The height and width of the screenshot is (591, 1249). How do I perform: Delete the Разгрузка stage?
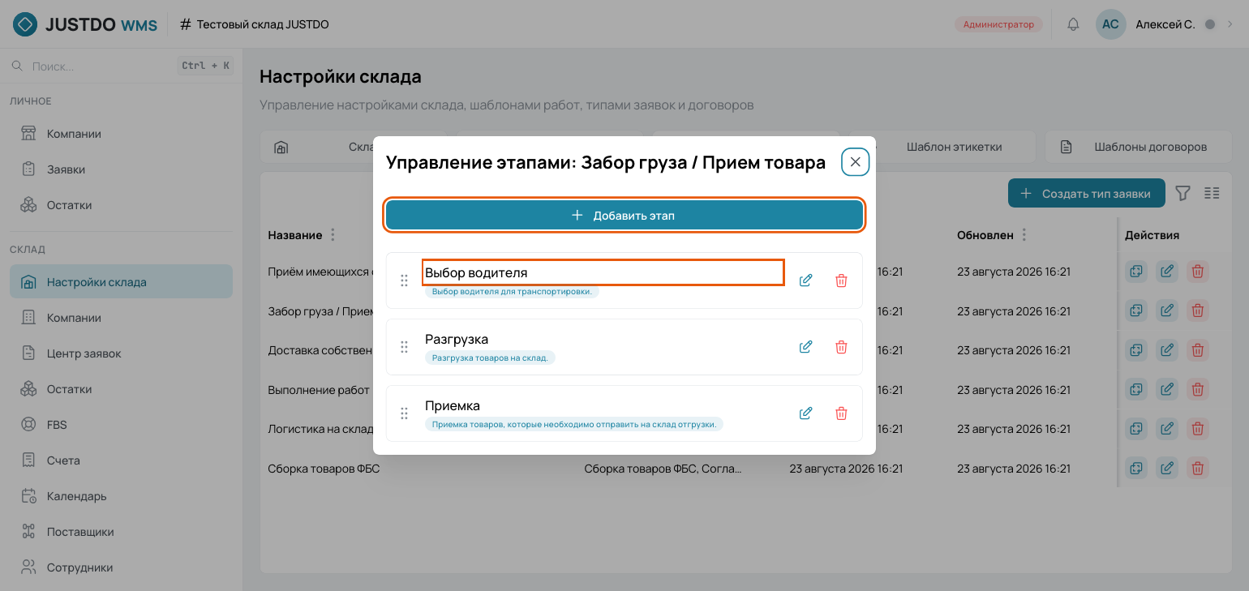[x=841, y=347]
